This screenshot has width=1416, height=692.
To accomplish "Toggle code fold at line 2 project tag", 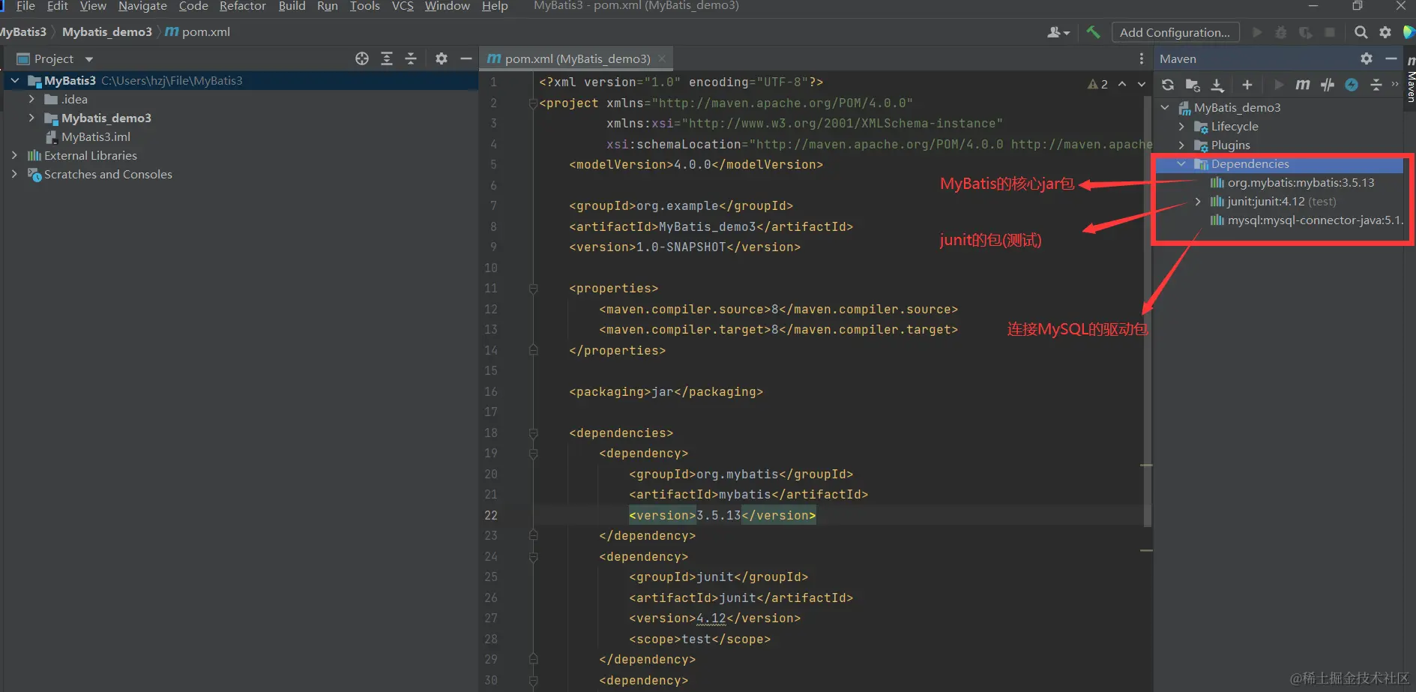I will point(533,103).
